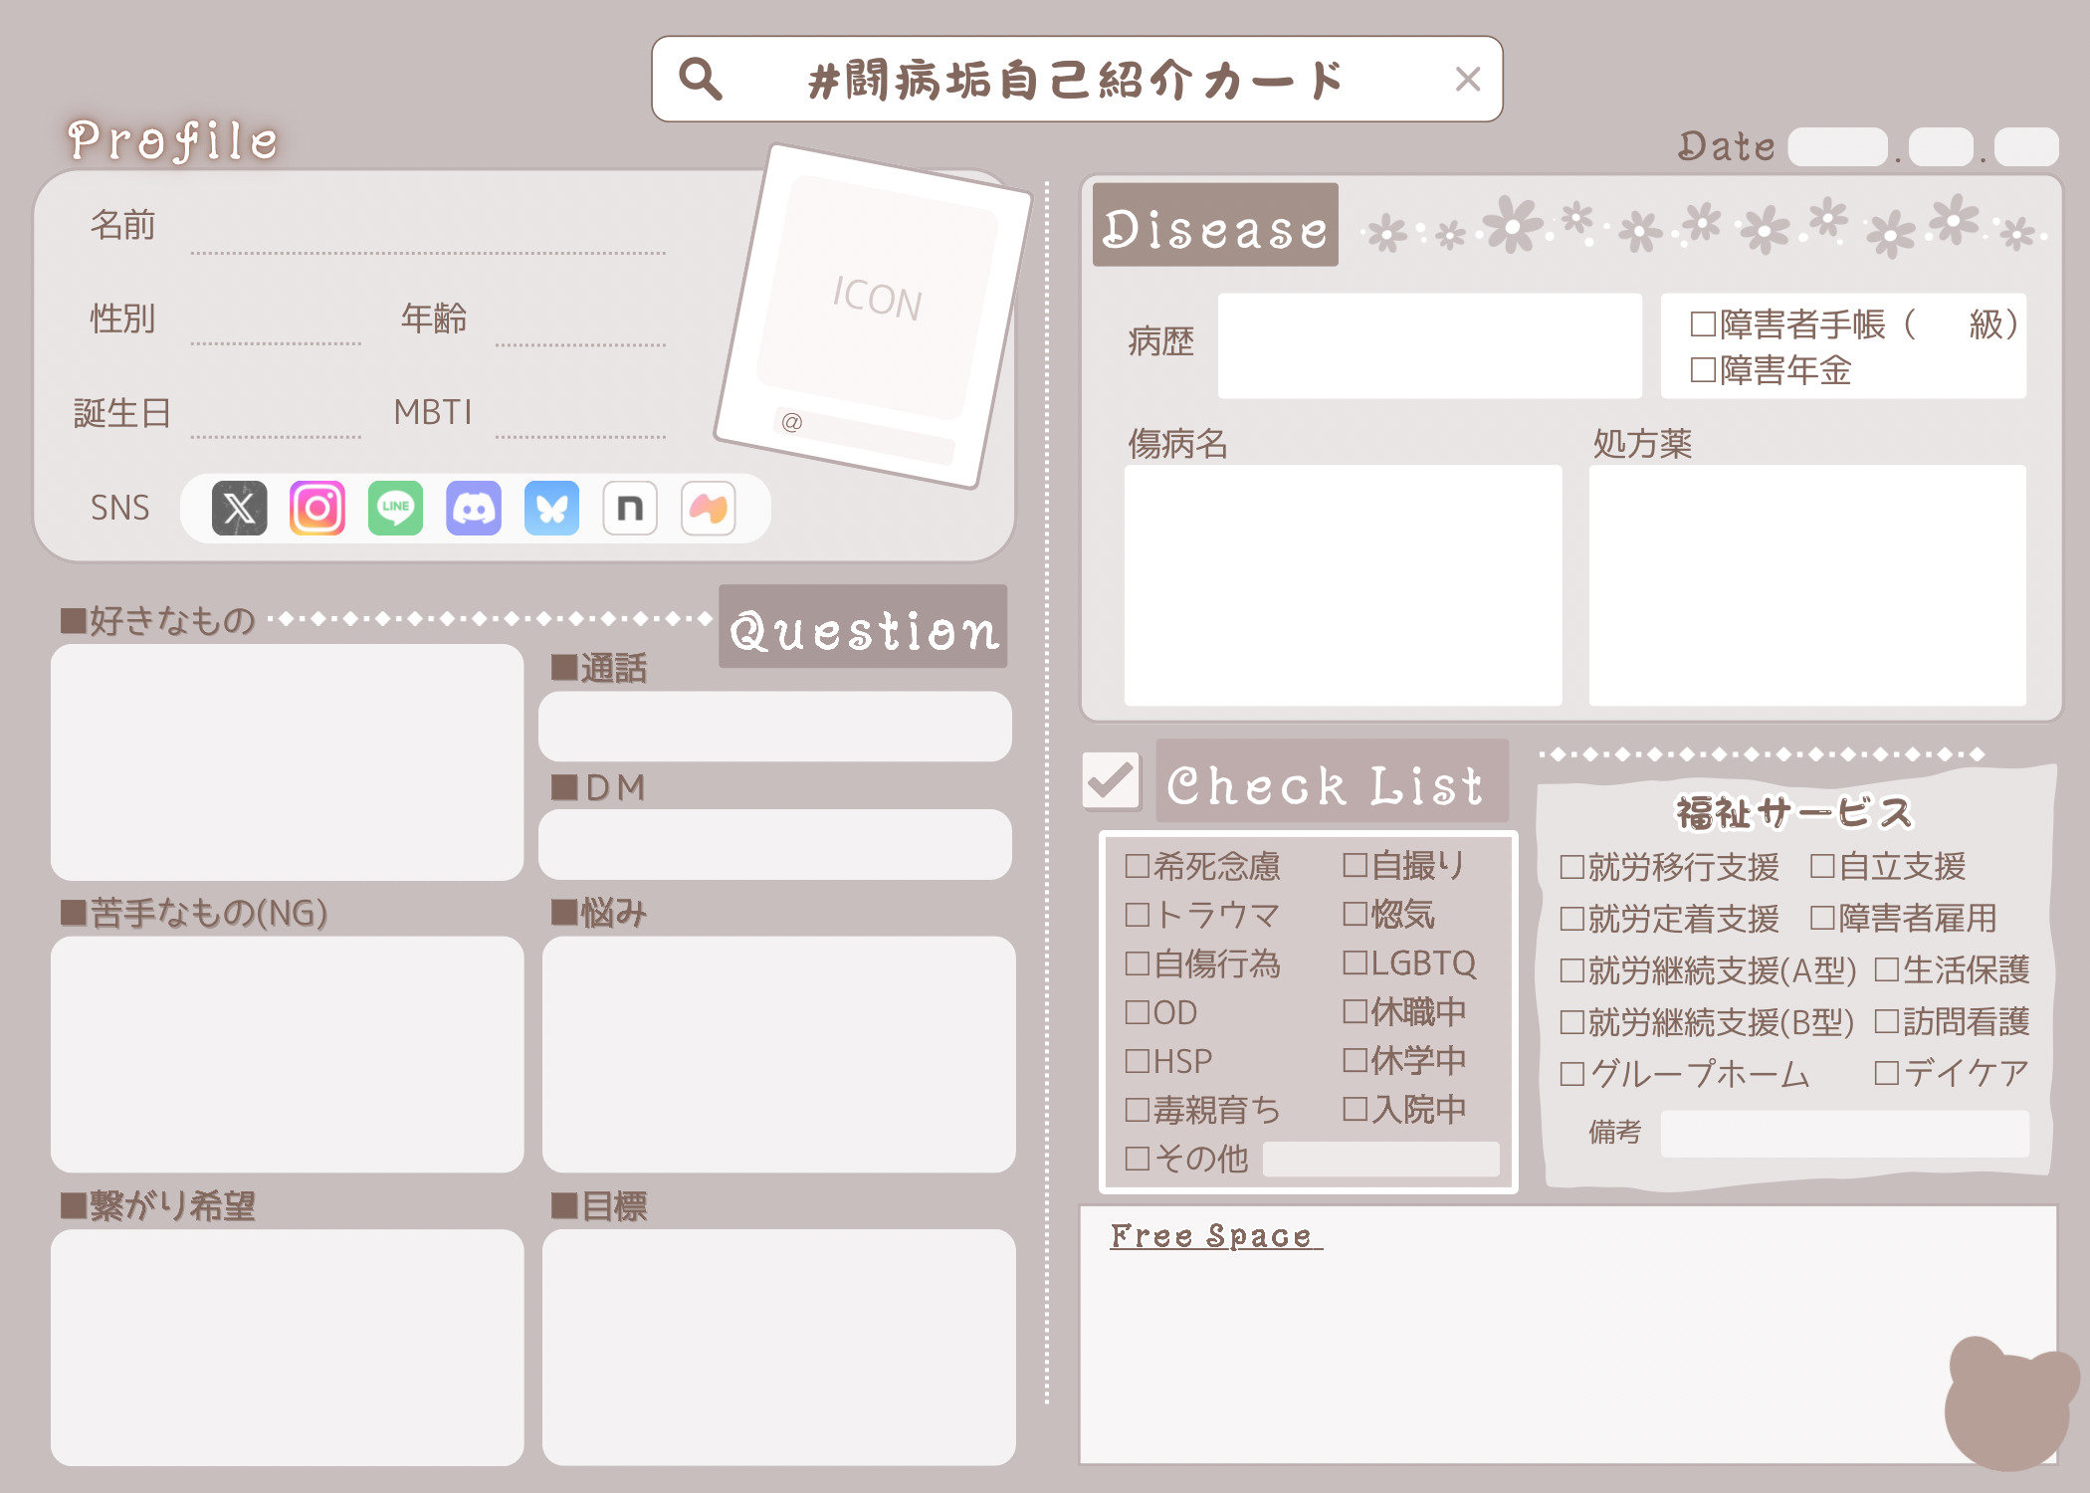Check the LGBTQ checkbox

click(x=1355, y=962)
